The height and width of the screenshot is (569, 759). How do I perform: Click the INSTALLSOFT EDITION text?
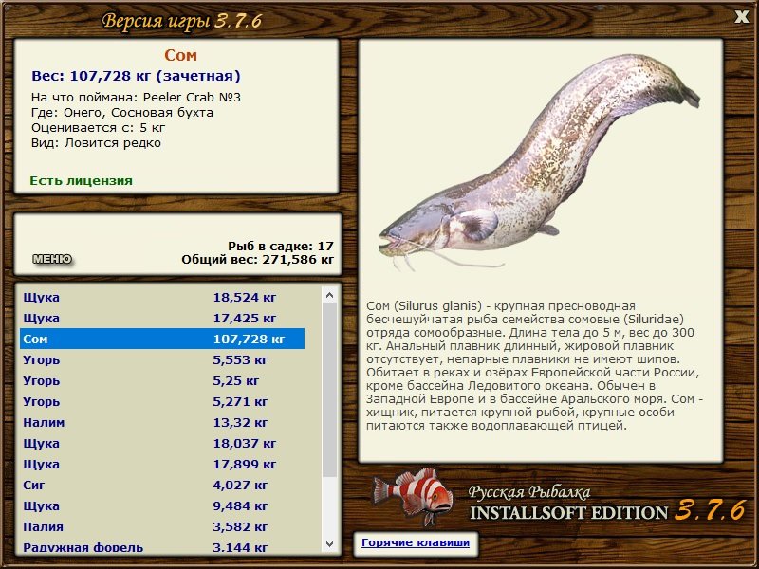(568, 512)
